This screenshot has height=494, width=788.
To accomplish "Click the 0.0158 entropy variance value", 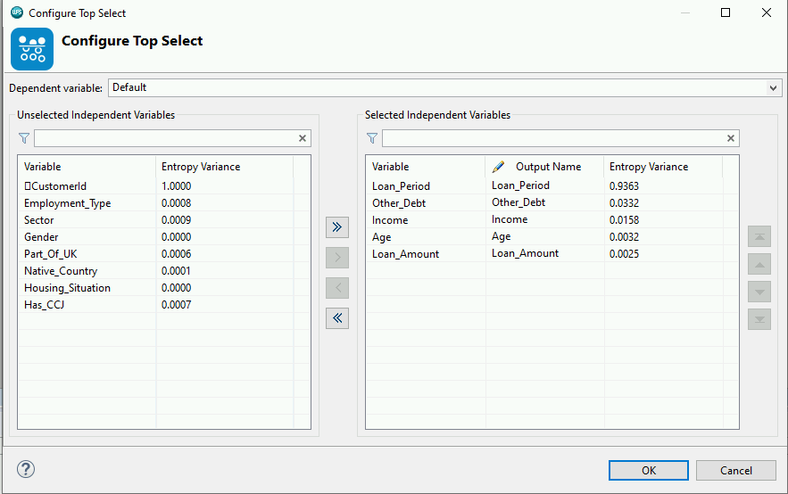I will coord(624,220).
